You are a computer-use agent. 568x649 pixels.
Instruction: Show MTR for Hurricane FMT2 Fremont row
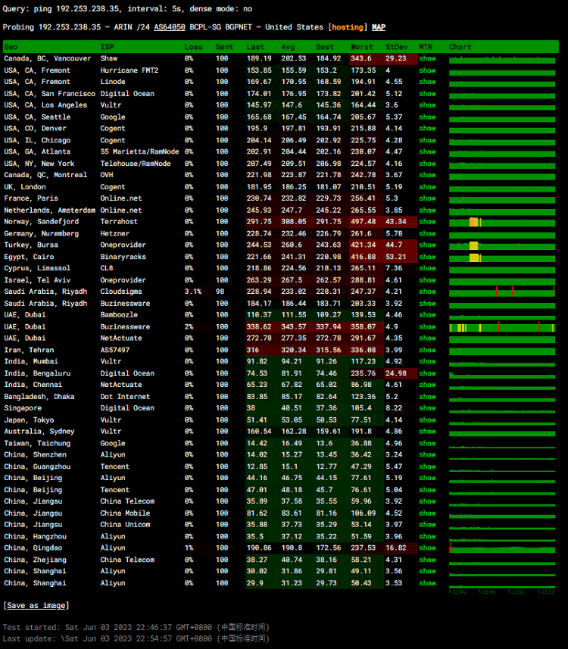[x=427, y=70]
